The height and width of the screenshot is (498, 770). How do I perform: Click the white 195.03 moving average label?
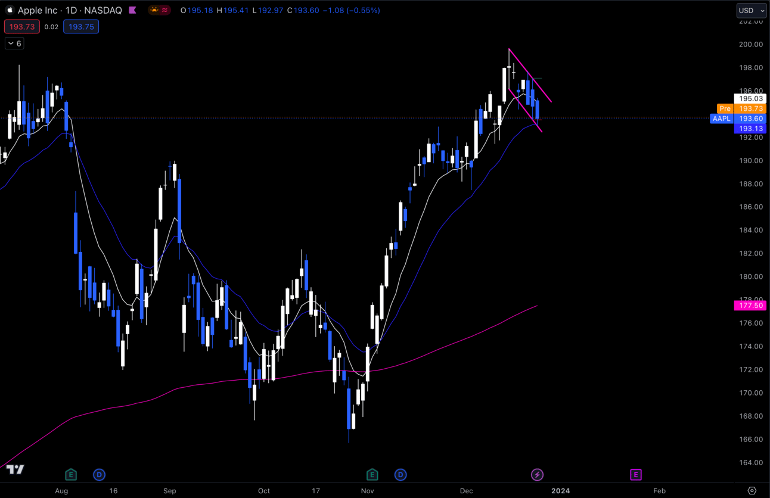[x=750, y=99]
